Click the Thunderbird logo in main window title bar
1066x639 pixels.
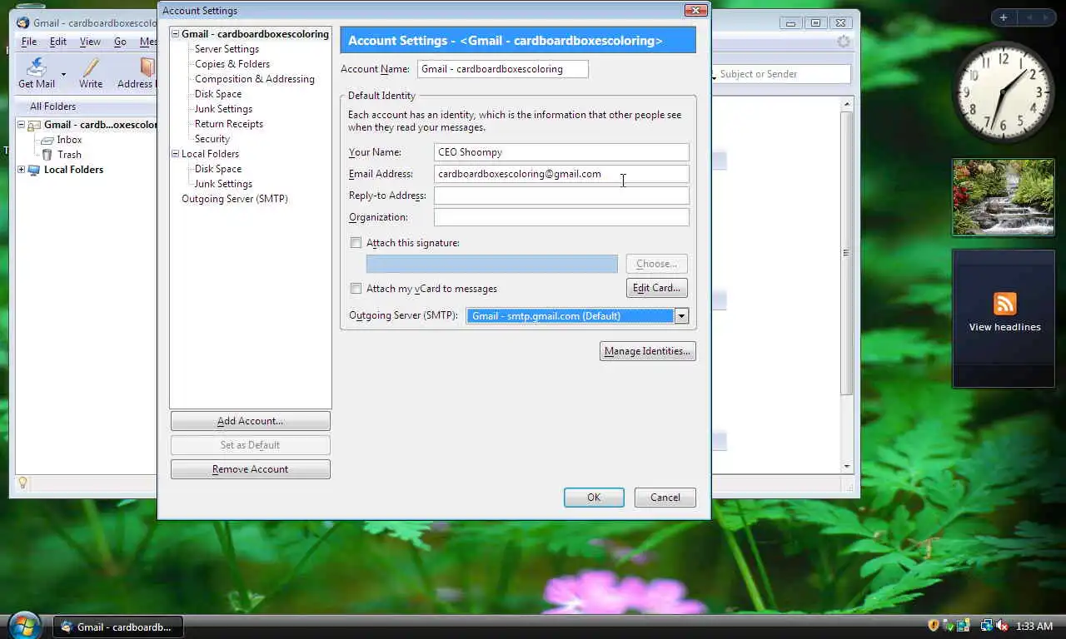point(22,23)
